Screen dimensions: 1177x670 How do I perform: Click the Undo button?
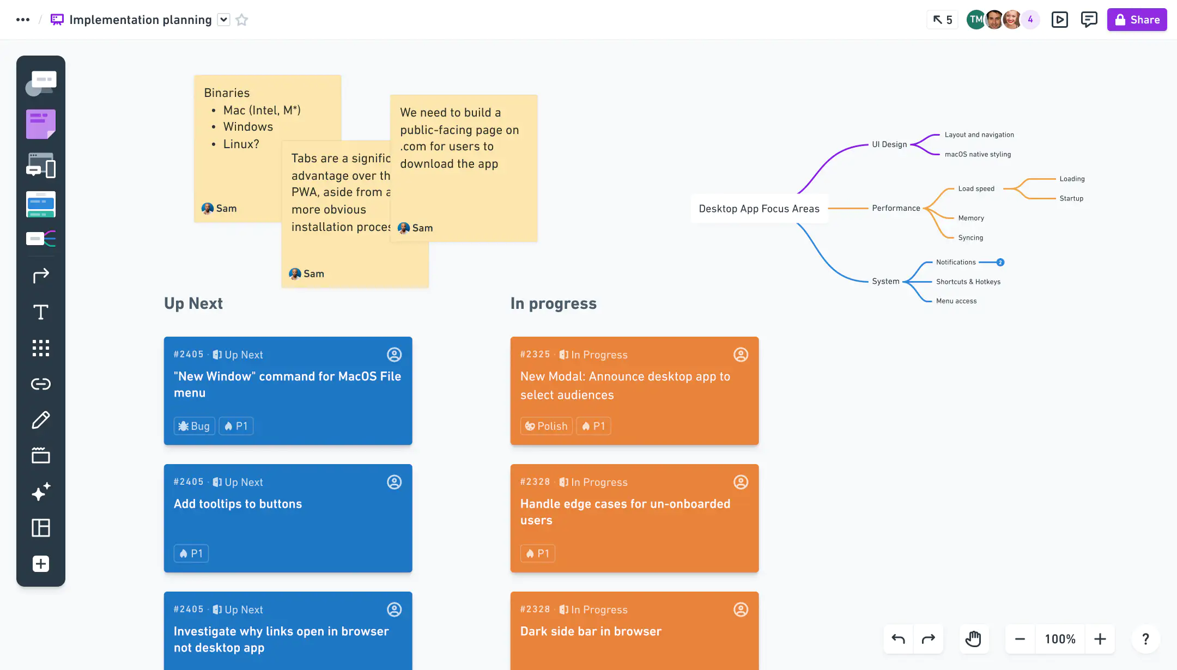[899, 639]
